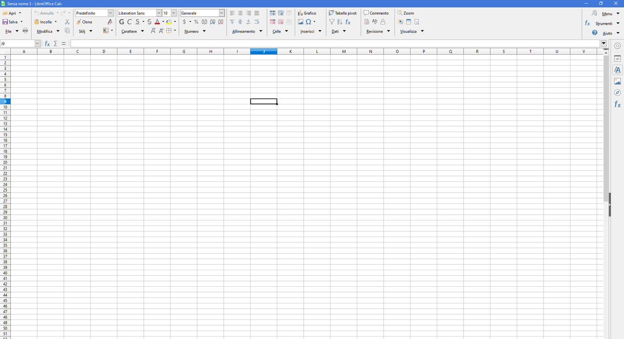Viewport: 624px width, 339px height.
Task: Open the sidebar Gallery panel icon
Action: [x=618, y=81]
